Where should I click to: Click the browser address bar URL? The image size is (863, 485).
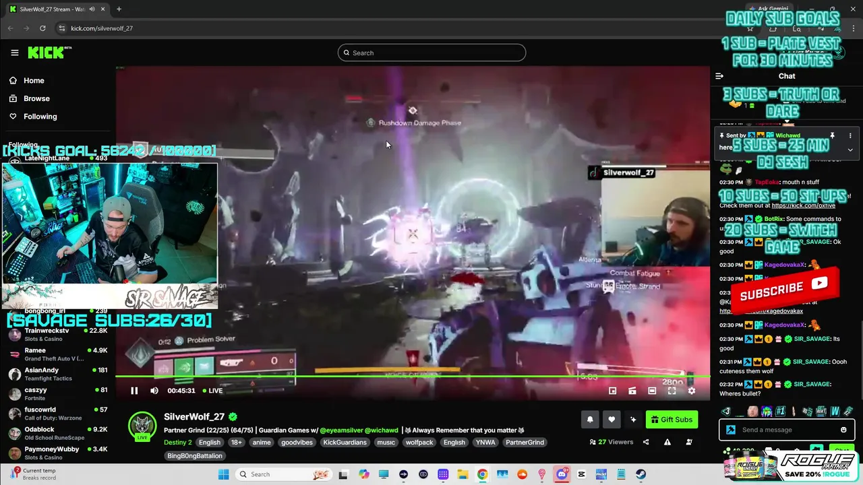tap(102, 28)
